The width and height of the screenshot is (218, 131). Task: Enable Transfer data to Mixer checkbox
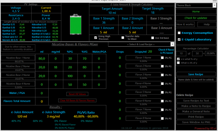pyautogui.click(x=123, y=38)
